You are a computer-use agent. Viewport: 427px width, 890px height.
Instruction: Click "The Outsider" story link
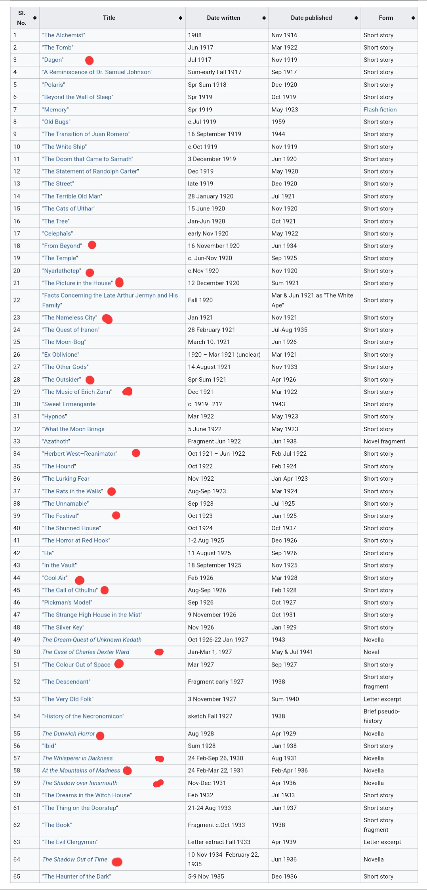[x=62, y=380]
